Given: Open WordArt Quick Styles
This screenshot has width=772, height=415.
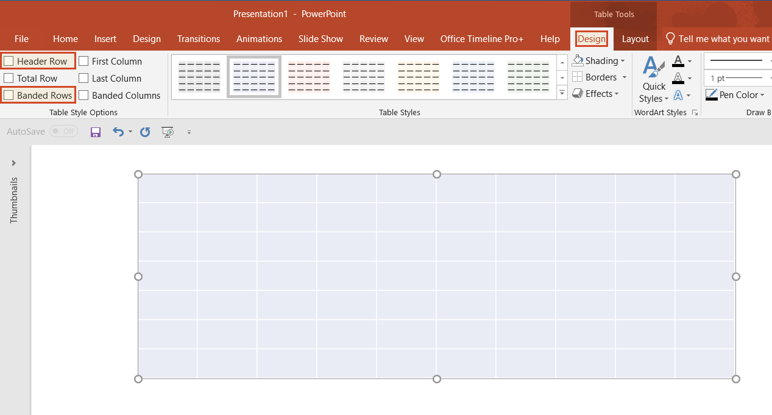Looking at the screenshot, I should 653,79.
